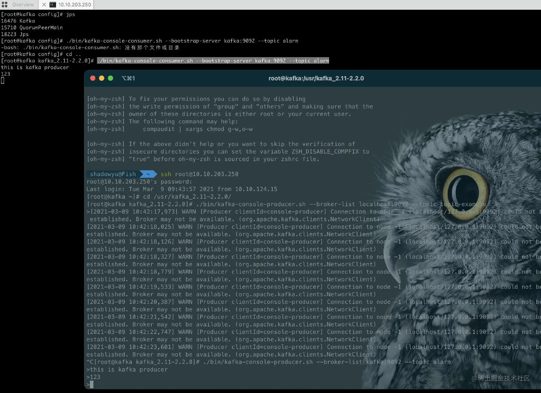Viewport: 541px width, 393px height.
Task: Click the '>123' line in the front terminal
Action: (93, 377)
